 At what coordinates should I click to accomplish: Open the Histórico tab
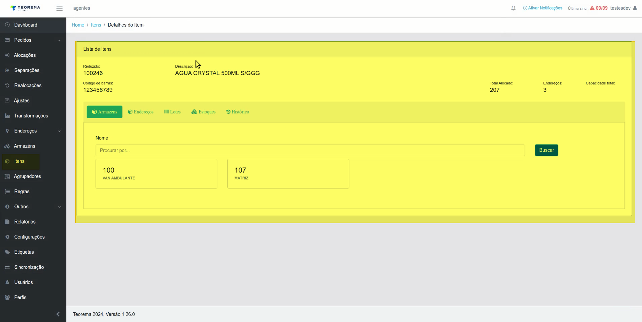pos(238,112)
